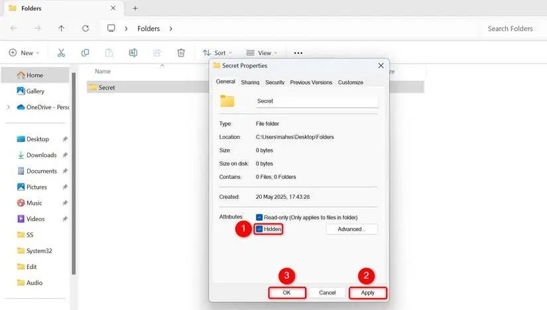The height and width of the screenshot is (310, 547).
Task: Switch to the Previous Versions tab
Action: tap(311, 82)
